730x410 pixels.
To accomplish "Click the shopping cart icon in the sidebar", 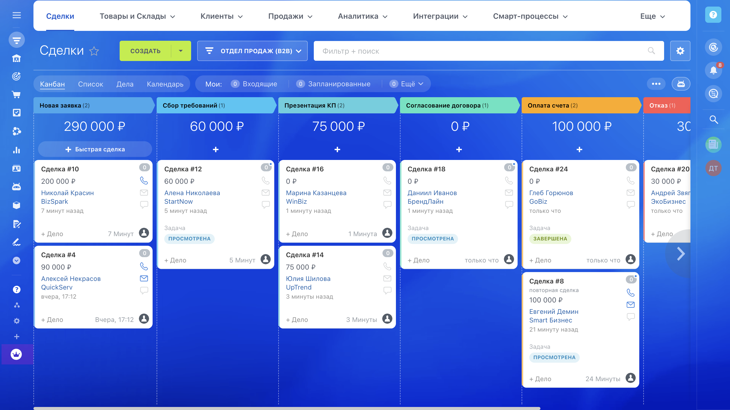I will (17, 94).
